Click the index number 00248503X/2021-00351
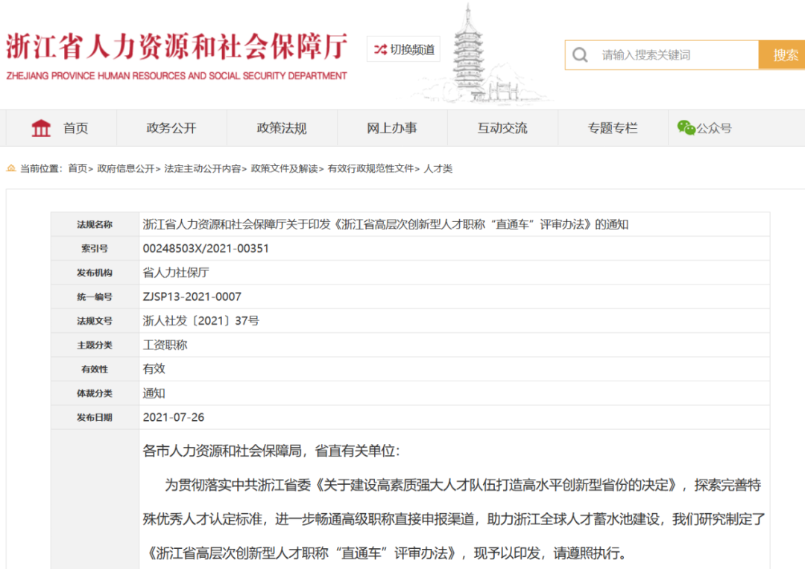This screenshot has height=569, width=805. click(206, 248)
